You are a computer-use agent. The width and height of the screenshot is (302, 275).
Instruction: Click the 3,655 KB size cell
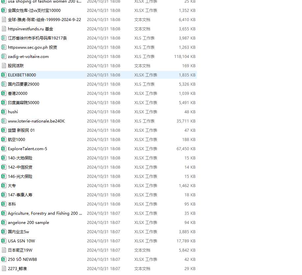click(187, 29)
